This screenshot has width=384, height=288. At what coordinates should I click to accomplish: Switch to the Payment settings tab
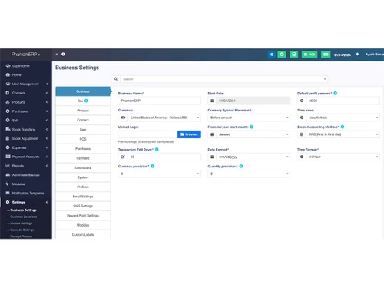(83, 158)
